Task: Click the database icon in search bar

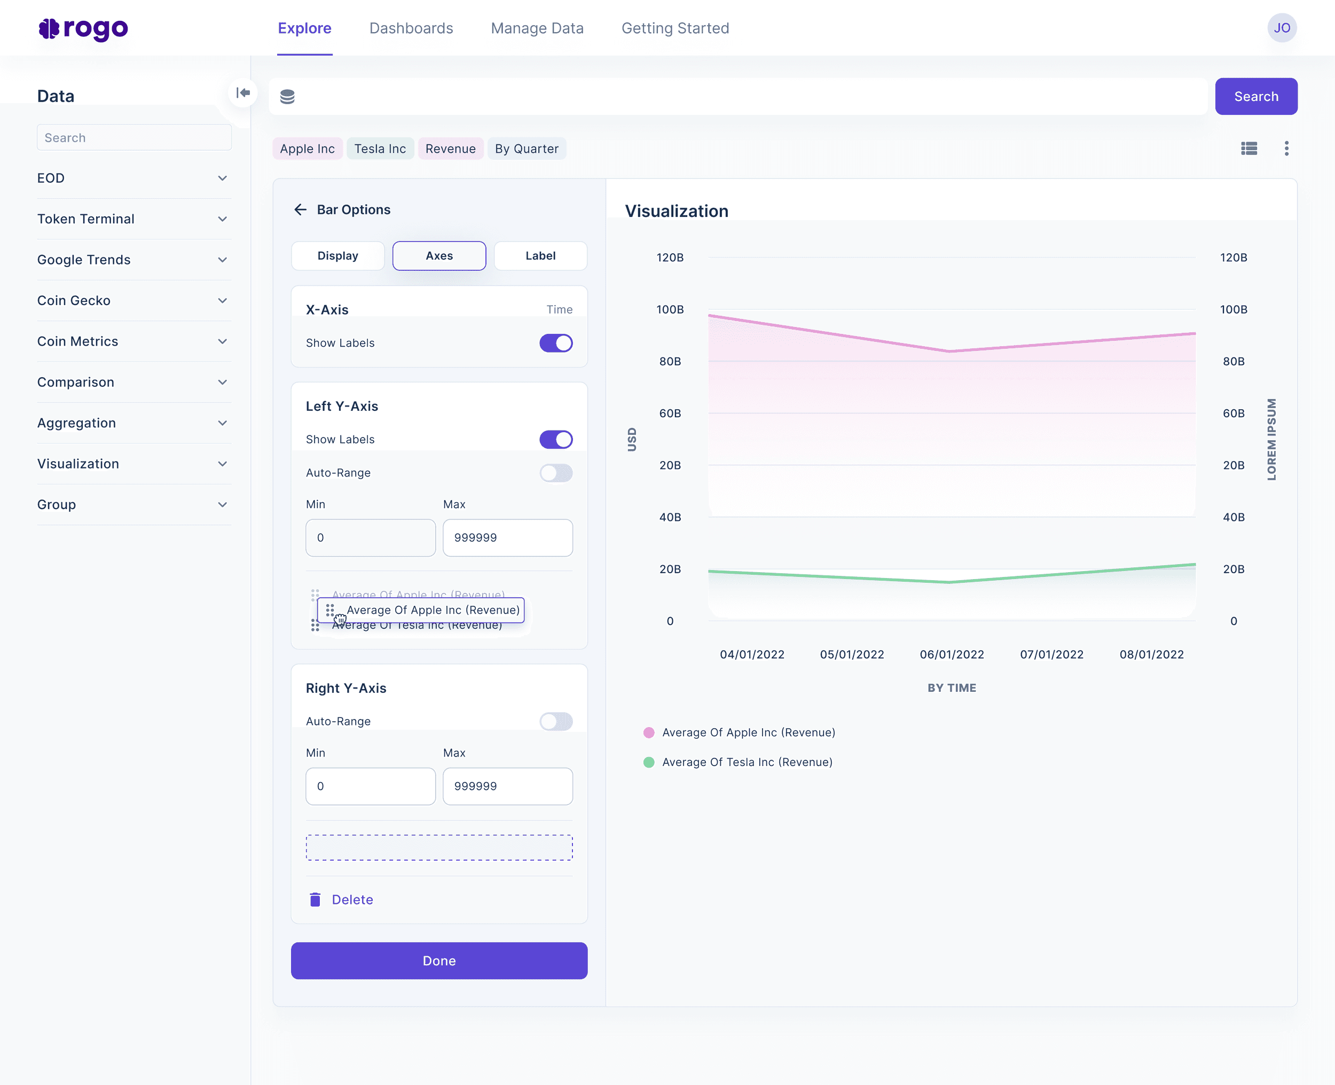Action: 287,97
